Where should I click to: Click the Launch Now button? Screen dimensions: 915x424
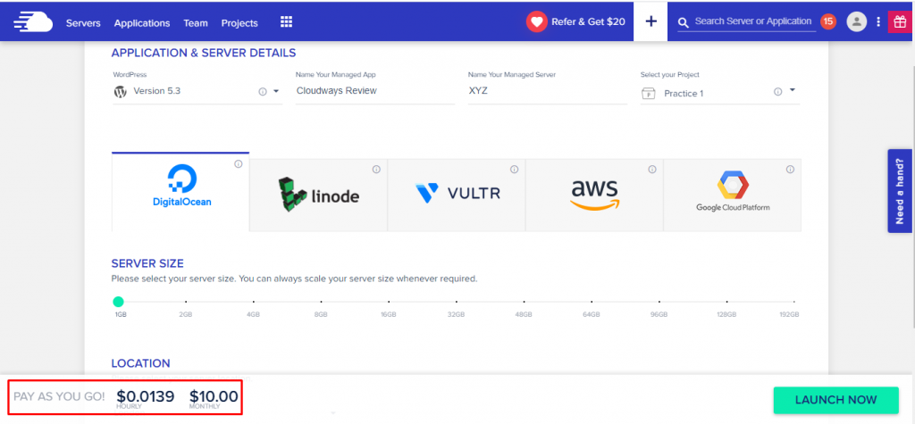click(x=835, y=399)
